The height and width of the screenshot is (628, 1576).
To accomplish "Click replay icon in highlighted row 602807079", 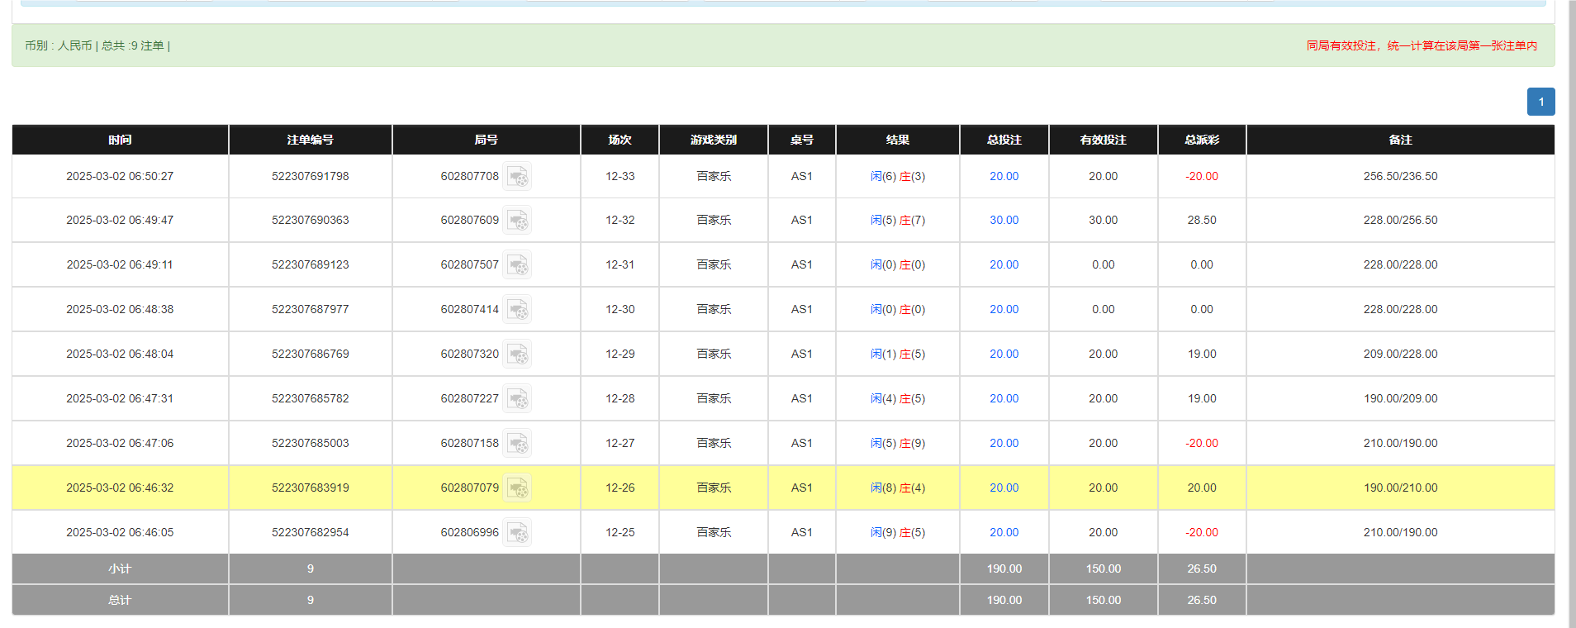I will click(517, 488).
